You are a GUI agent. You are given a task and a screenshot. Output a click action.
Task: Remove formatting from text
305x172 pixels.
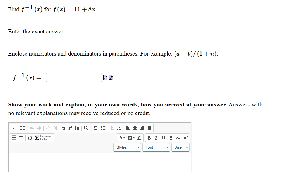pyautogui.click(x=140, y=138)
